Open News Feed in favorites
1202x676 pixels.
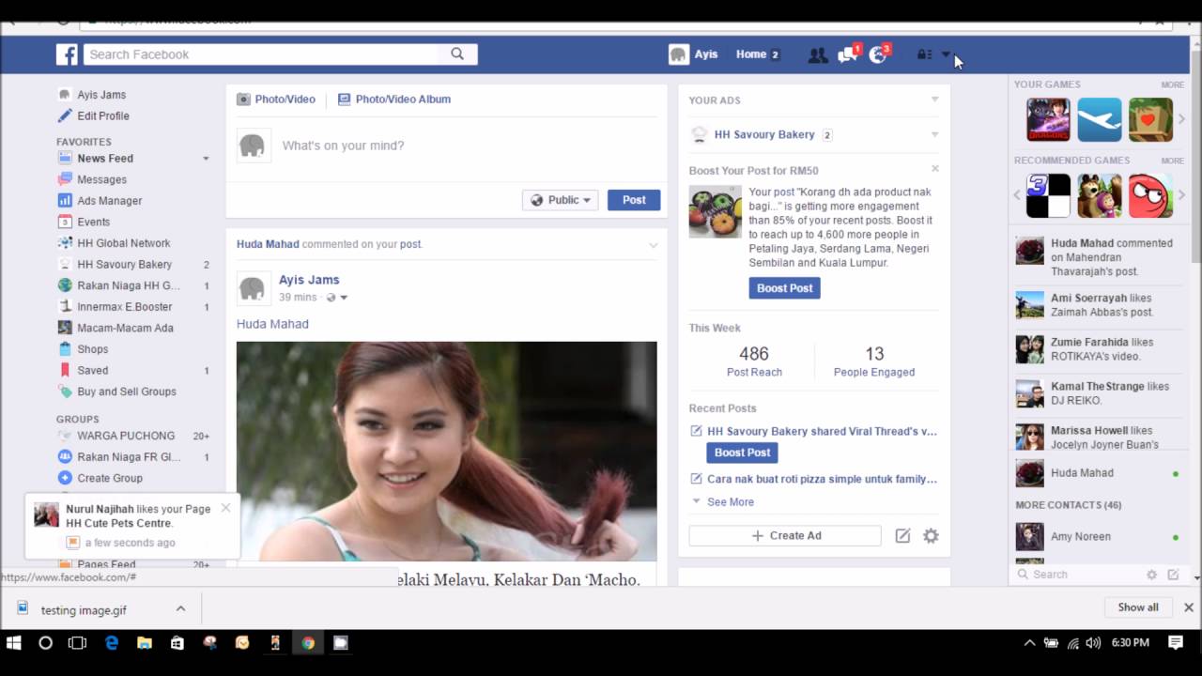[105, 159]
